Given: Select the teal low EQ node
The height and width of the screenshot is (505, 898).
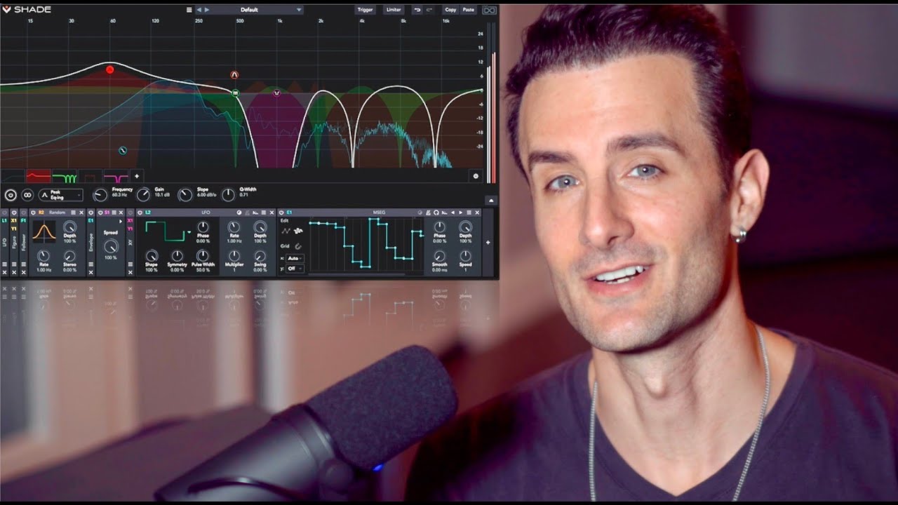Looking at the screenshot, I should (123, 150).
